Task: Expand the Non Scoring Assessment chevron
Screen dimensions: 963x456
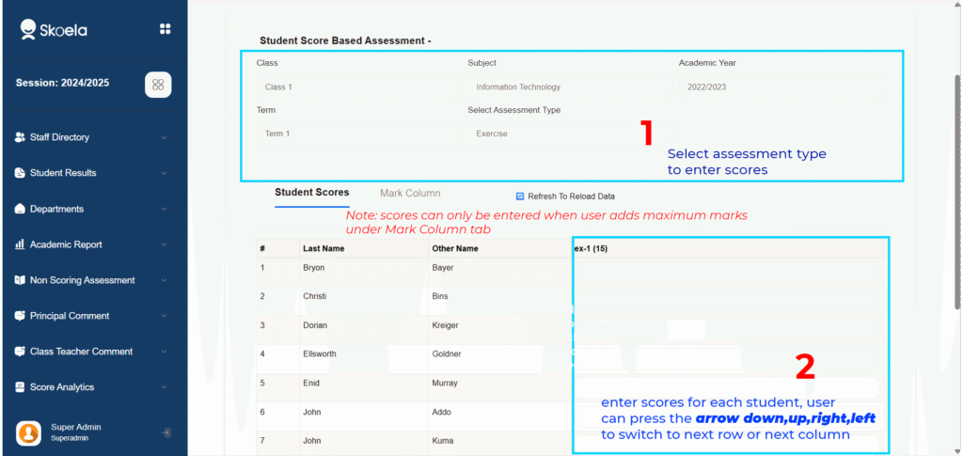Action: [164, 280]
